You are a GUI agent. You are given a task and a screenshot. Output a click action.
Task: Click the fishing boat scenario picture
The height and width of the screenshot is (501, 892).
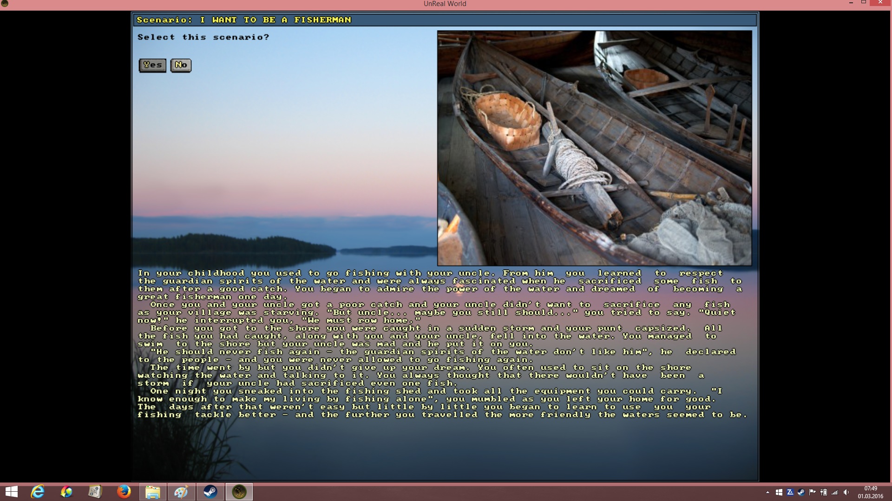594,148
